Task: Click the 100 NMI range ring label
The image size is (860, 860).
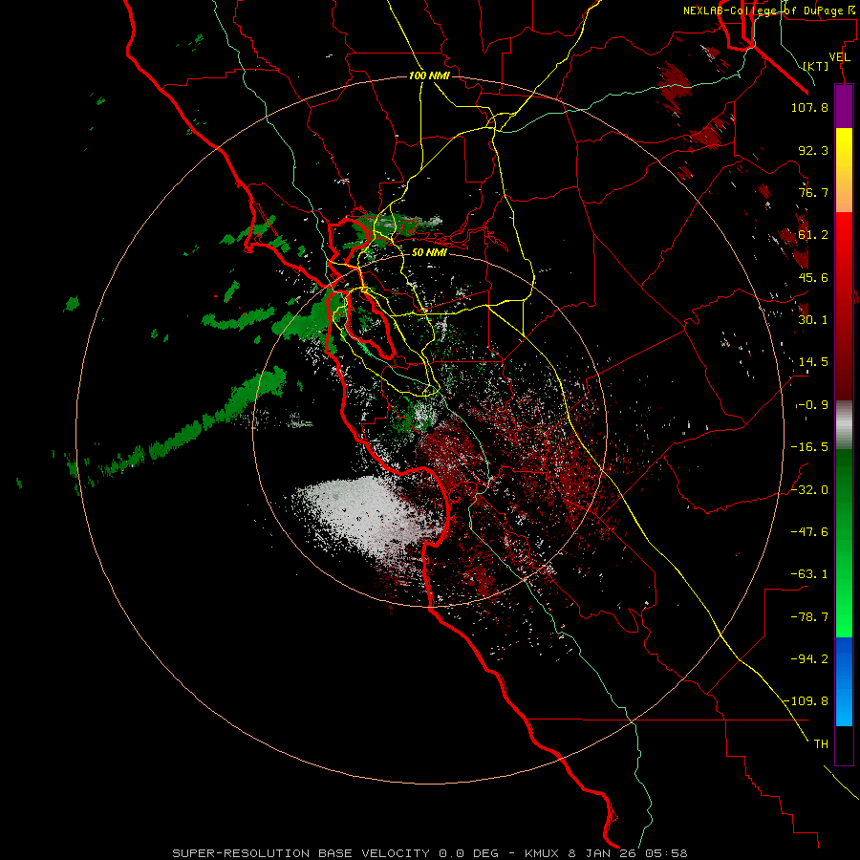Action: click(x=429, y=75)
